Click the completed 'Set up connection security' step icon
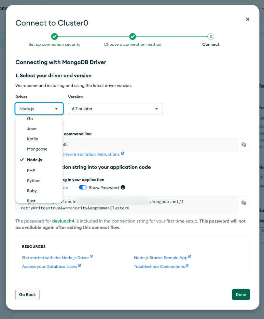Screen dimensions: 264x319 (54, 37)
